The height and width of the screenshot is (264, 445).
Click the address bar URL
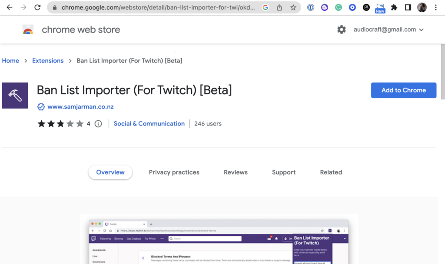[x=158, y=8]
